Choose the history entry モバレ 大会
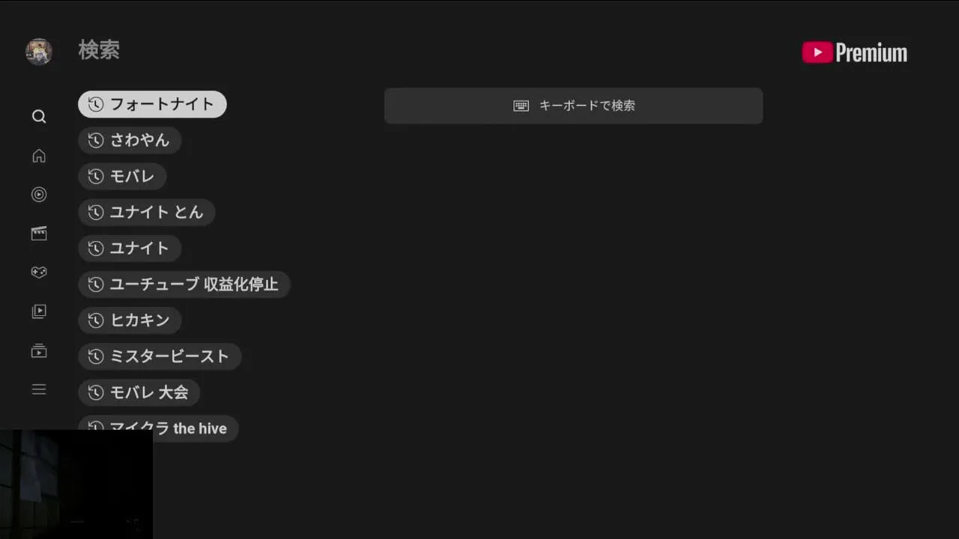 click(139, 392)
